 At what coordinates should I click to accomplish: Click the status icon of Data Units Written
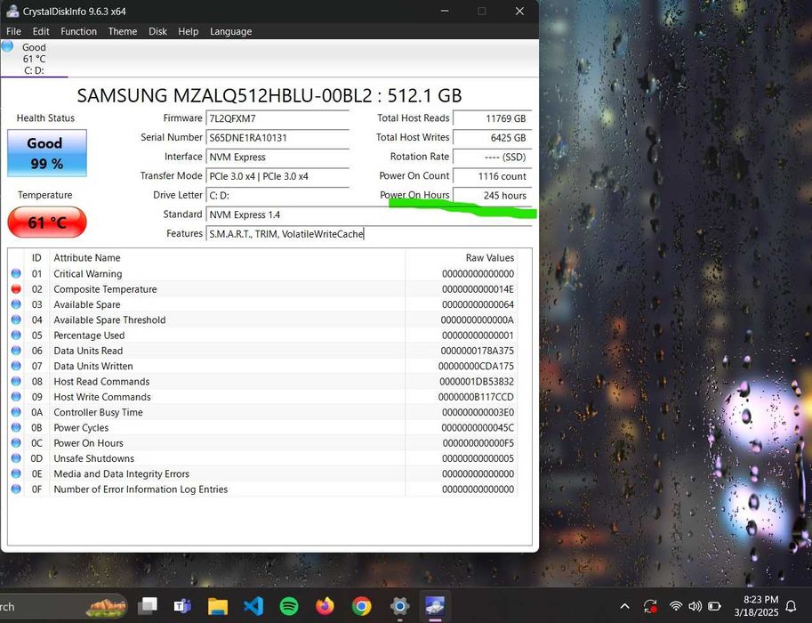pyautogui.click(x=16, y=366)
